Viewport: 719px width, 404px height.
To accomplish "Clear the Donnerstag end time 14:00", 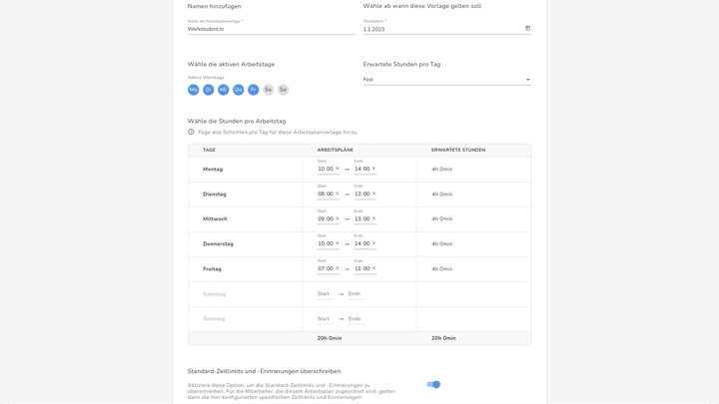I will click(x=373, y=243).
